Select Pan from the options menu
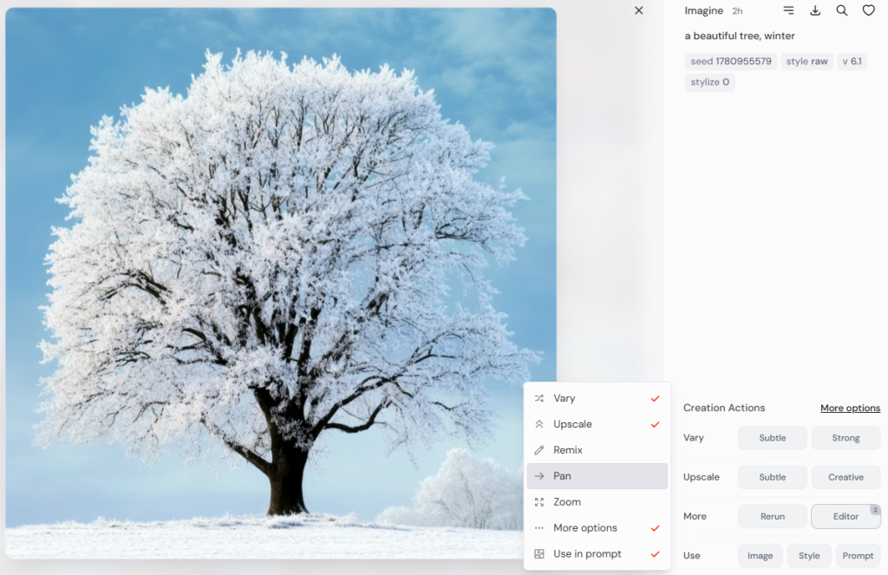 (x=597, y=476)
